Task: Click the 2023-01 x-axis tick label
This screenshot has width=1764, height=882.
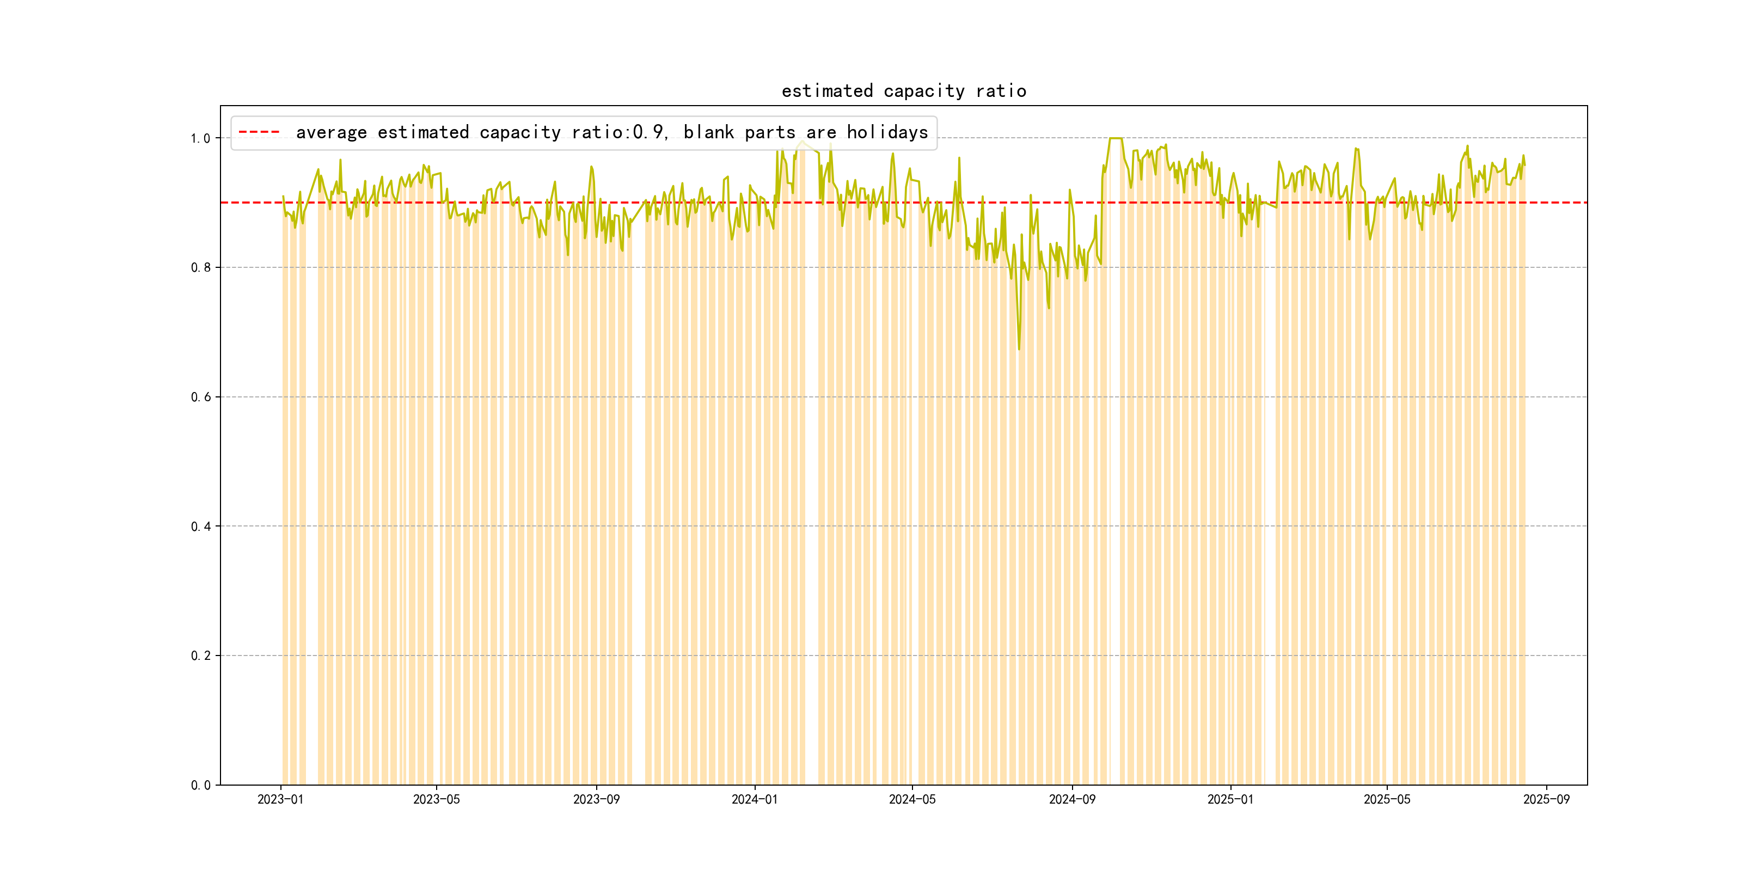Action: tap(280, 799)
